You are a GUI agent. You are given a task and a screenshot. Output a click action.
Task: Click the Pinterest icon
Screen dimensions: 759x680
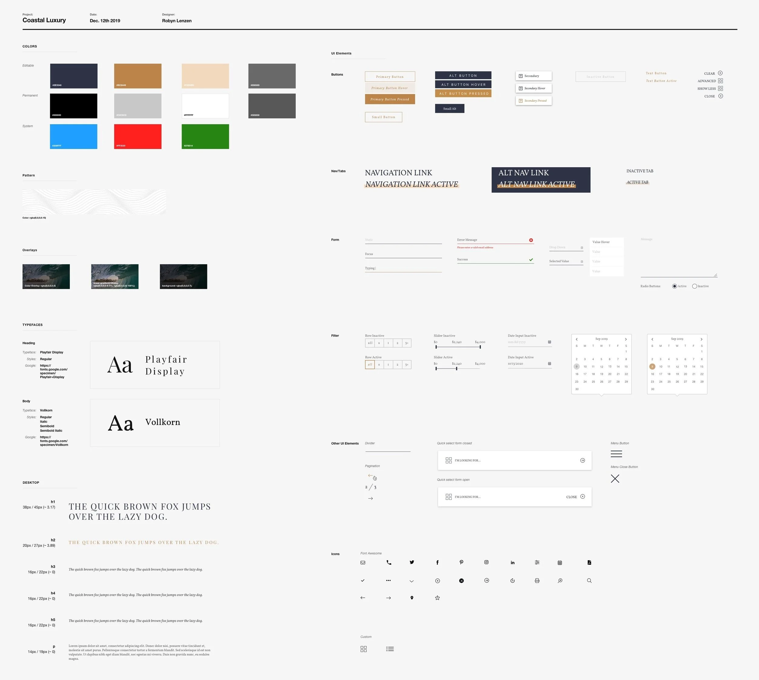pos(461,562)
